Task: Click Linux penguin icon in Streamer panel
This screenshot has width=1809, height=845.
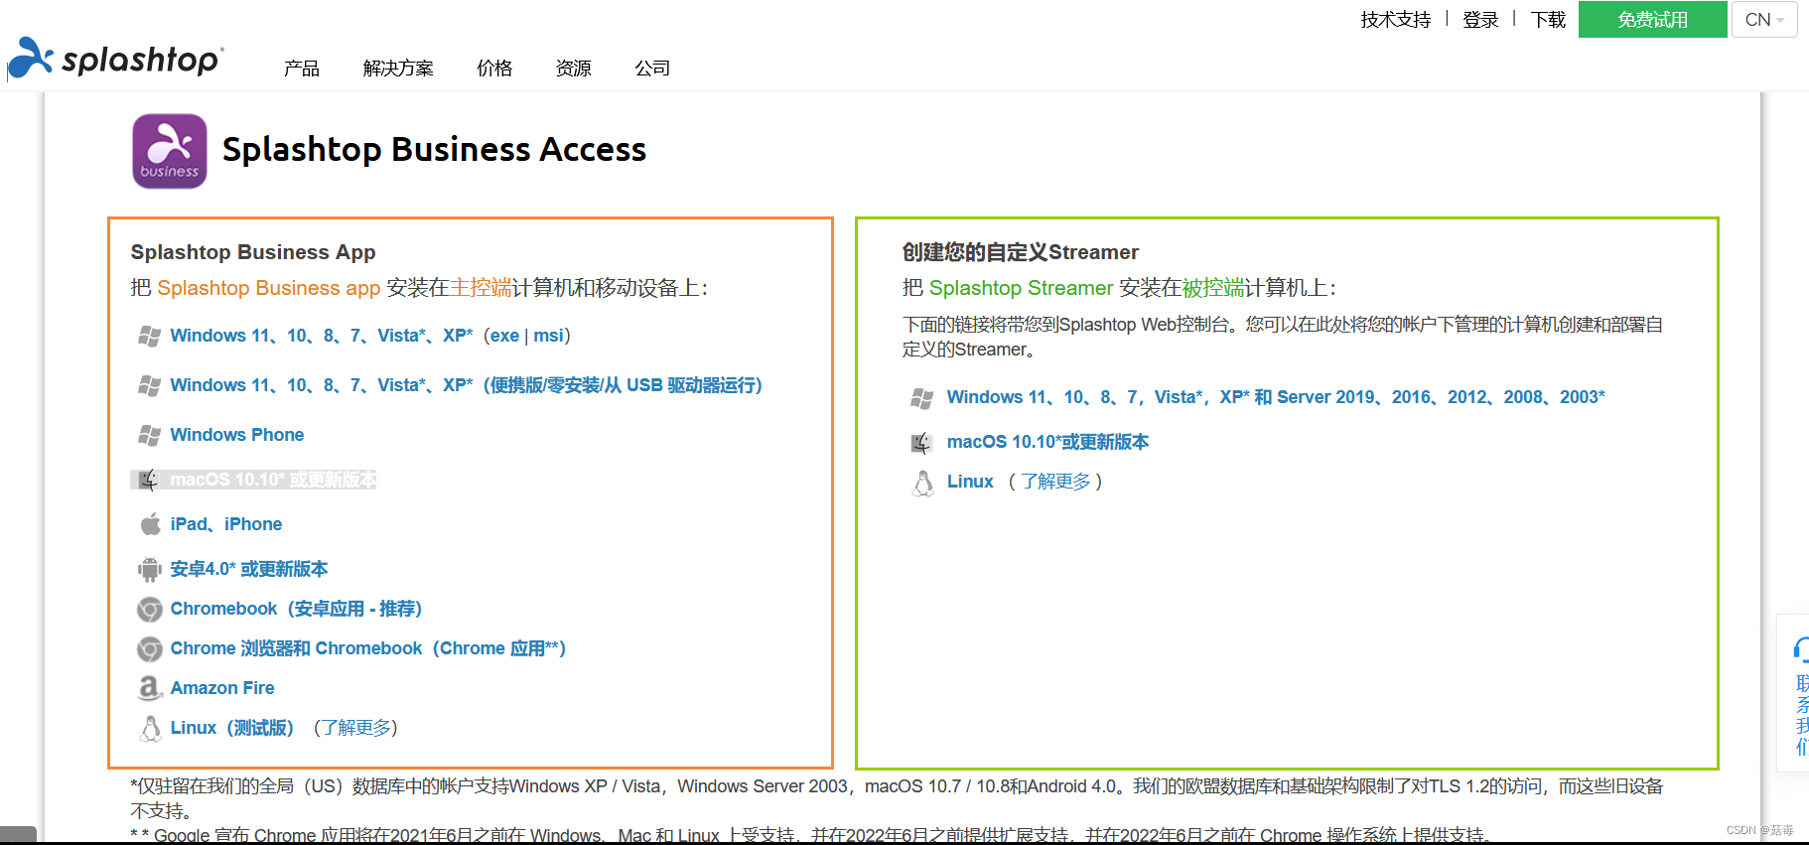Action: [923, 483]
